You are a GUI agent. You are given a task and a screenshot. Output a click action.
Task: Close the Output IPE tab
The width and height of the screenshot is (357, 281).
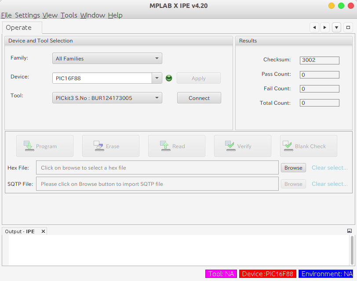[43, 231]
